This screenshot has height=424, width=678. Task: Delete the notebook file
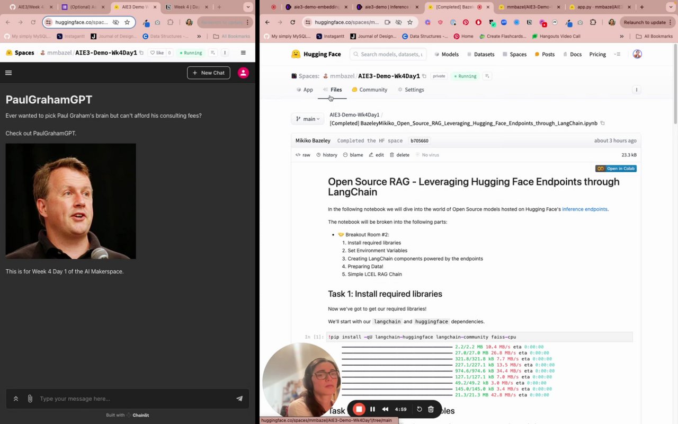tap(399, 155)
